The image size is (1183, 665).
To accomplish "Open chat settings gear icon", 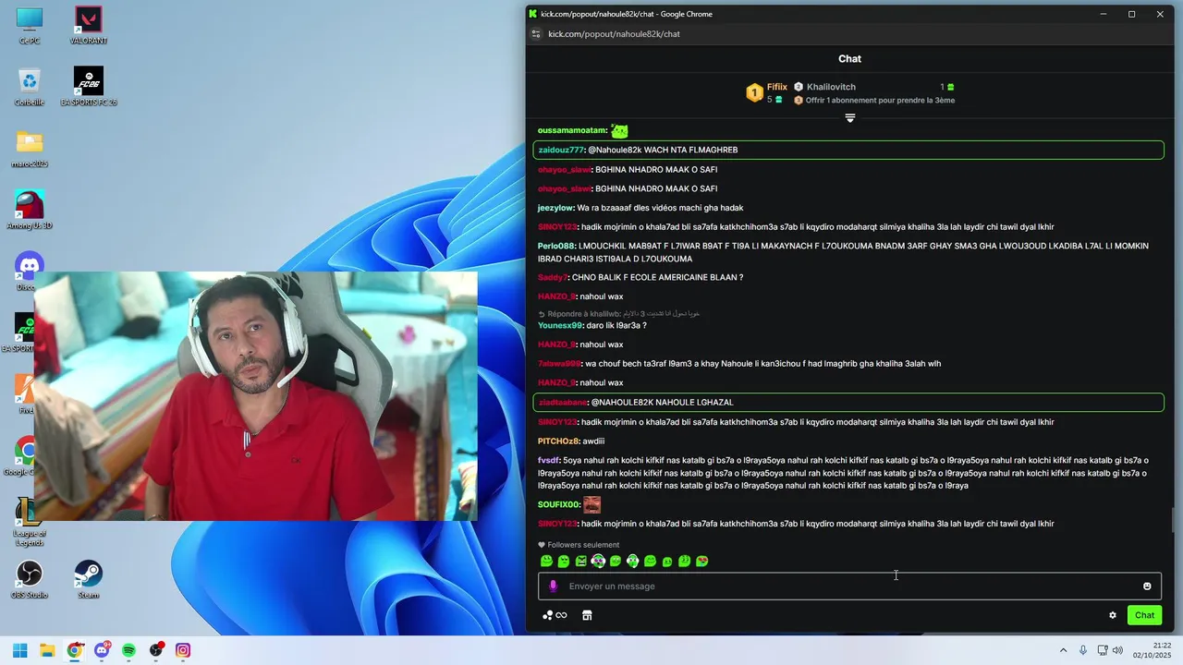I will click(1113, 615).
